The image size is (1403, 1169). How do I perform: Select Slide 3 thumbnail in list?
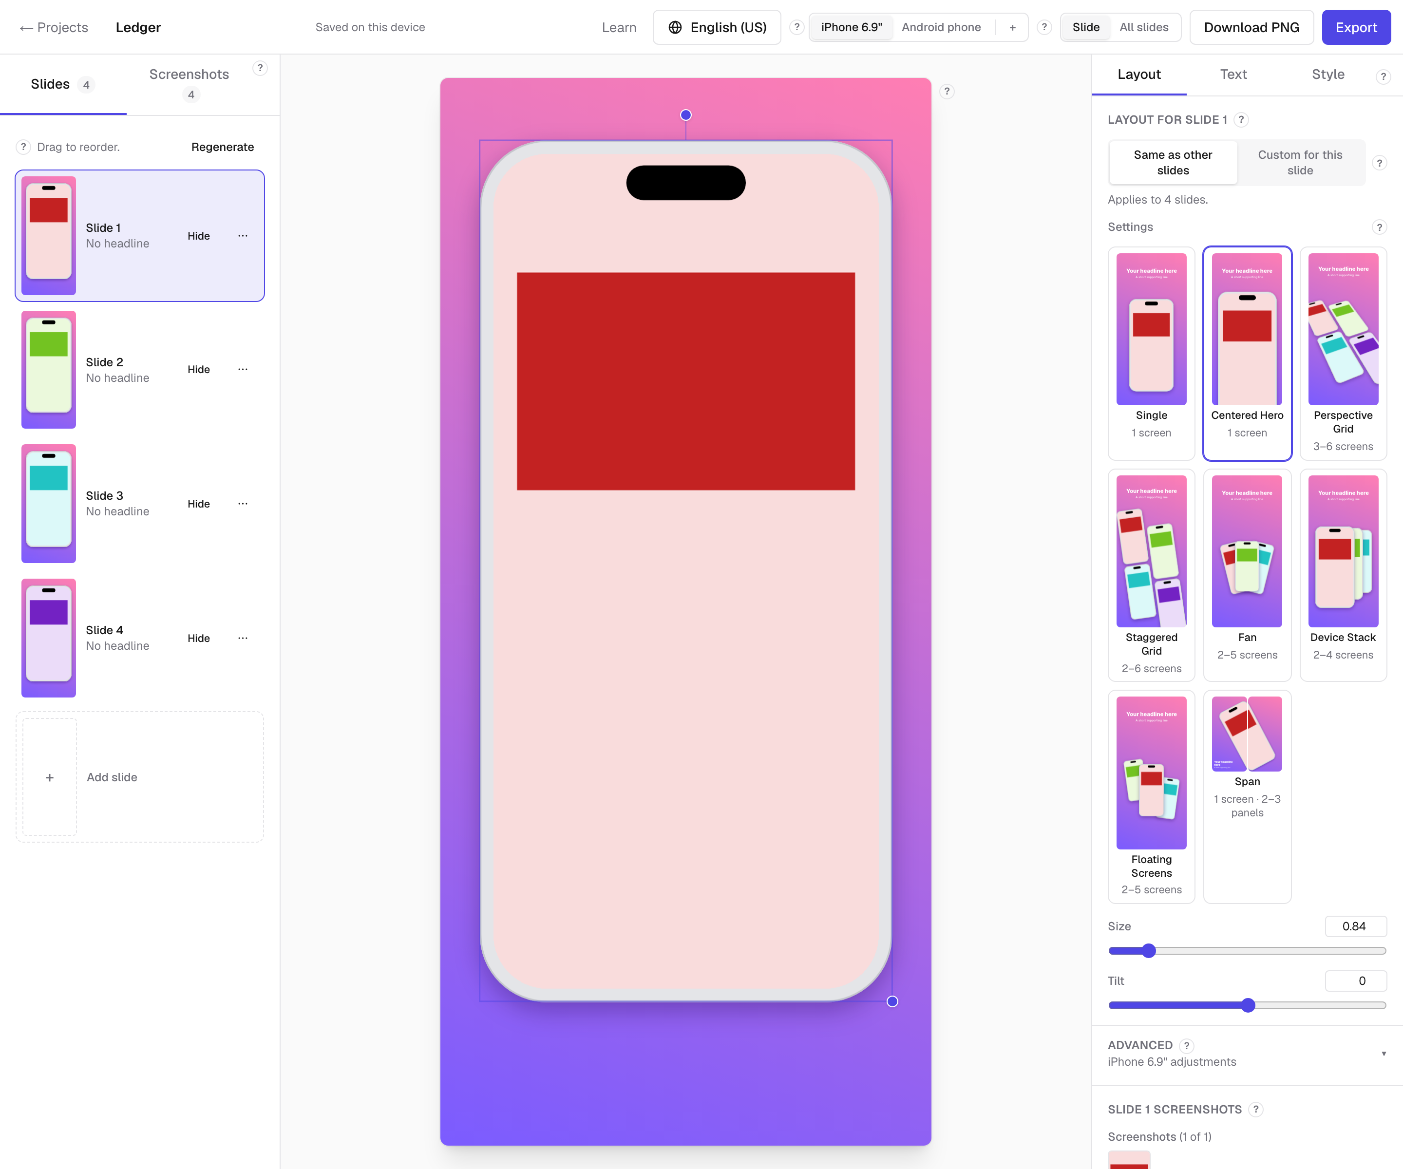[49, 504]
